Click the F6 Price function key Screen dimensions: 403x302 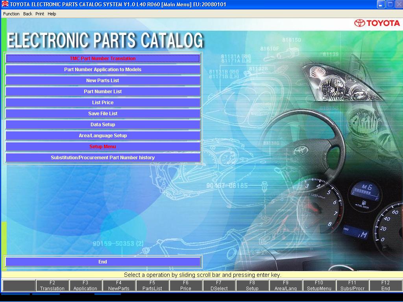coord(186,285)
